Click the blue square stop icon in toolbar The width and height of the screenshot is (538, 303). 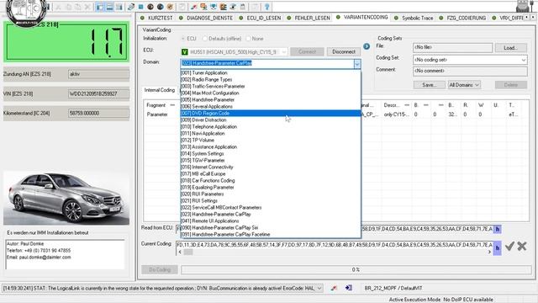coord(140,7)
